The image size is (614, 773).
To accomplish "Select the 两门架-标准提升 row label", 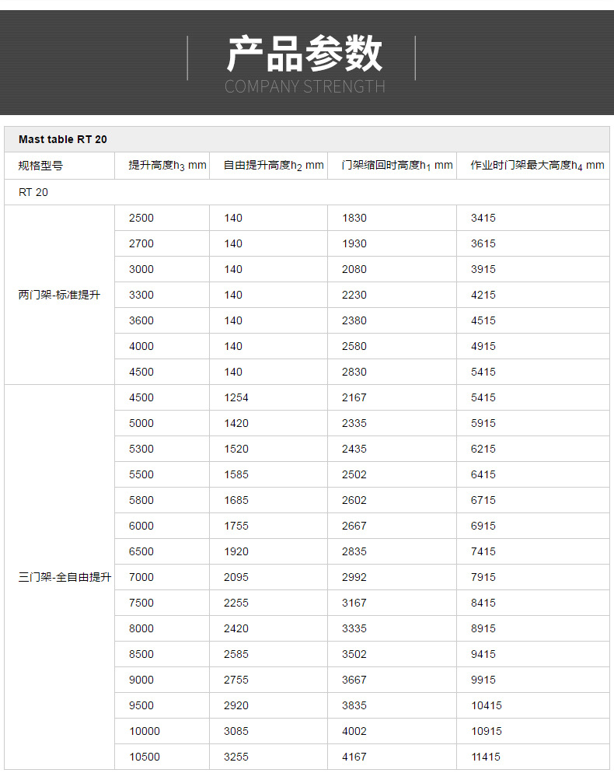I will [x=59, y=295].
